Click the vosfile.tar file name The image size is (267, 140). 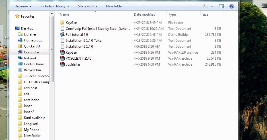tap(73, 64)
